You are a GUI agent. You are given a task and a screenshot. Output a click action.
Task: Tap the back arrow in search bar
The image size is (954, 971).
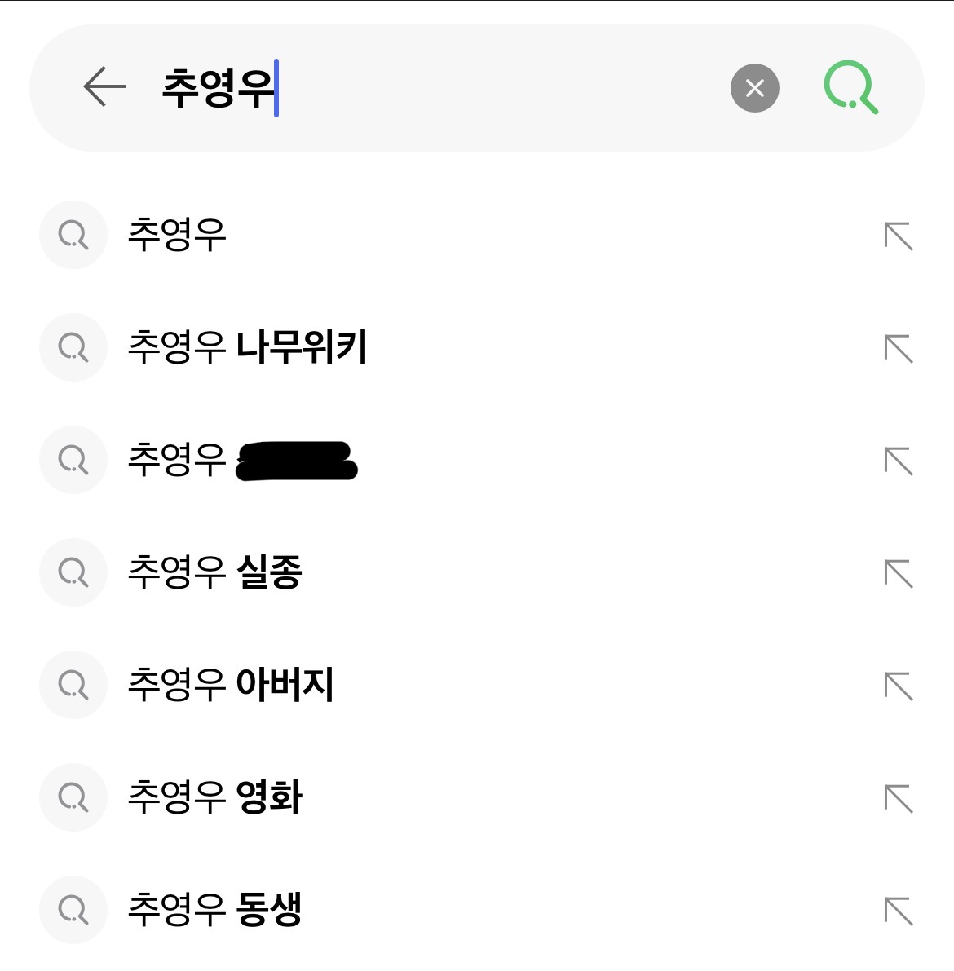point(104,87)
